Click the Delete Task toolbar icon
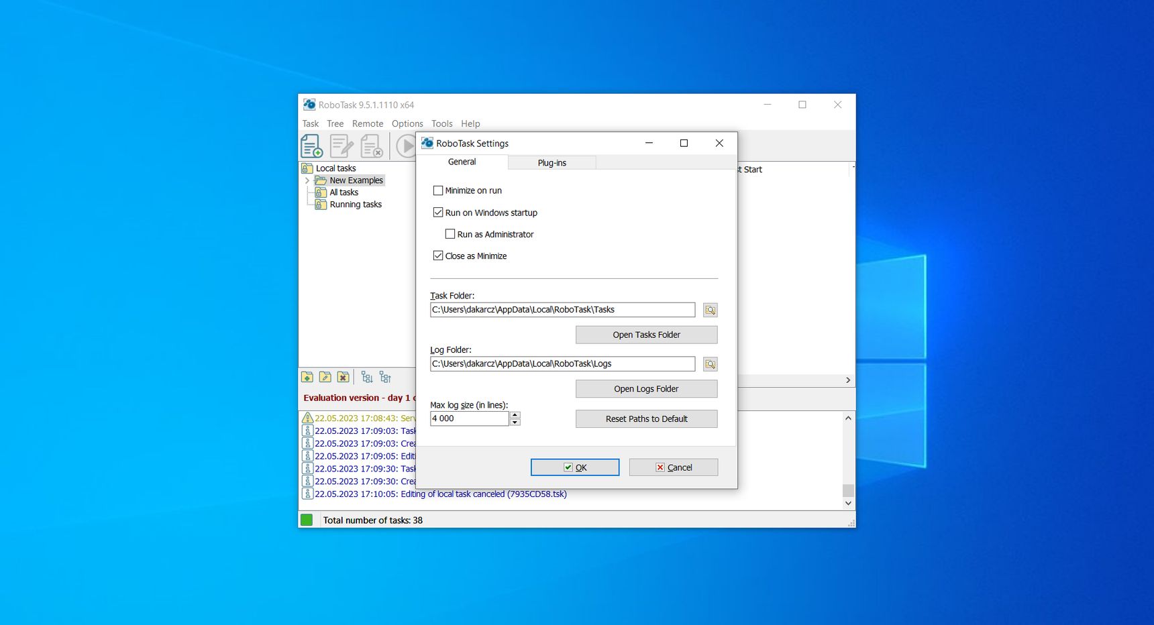 (372, 146)
